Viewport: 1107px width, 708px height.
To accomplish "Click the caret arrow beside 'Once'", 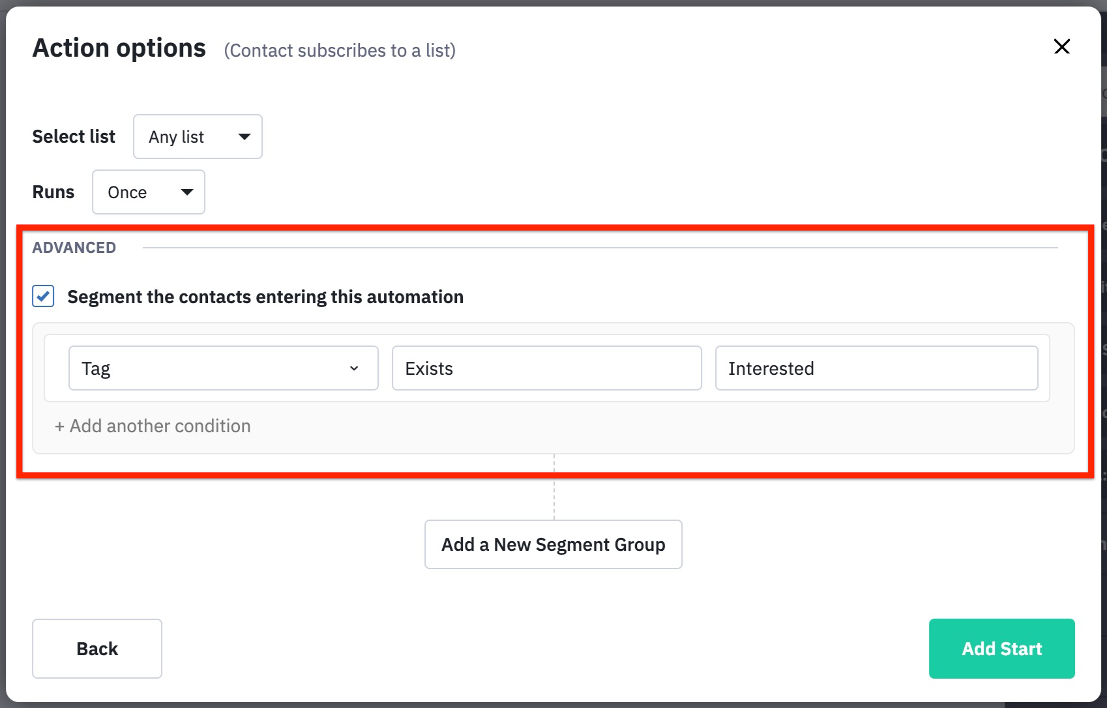I will pyautogui.click(x=187, y=192).
